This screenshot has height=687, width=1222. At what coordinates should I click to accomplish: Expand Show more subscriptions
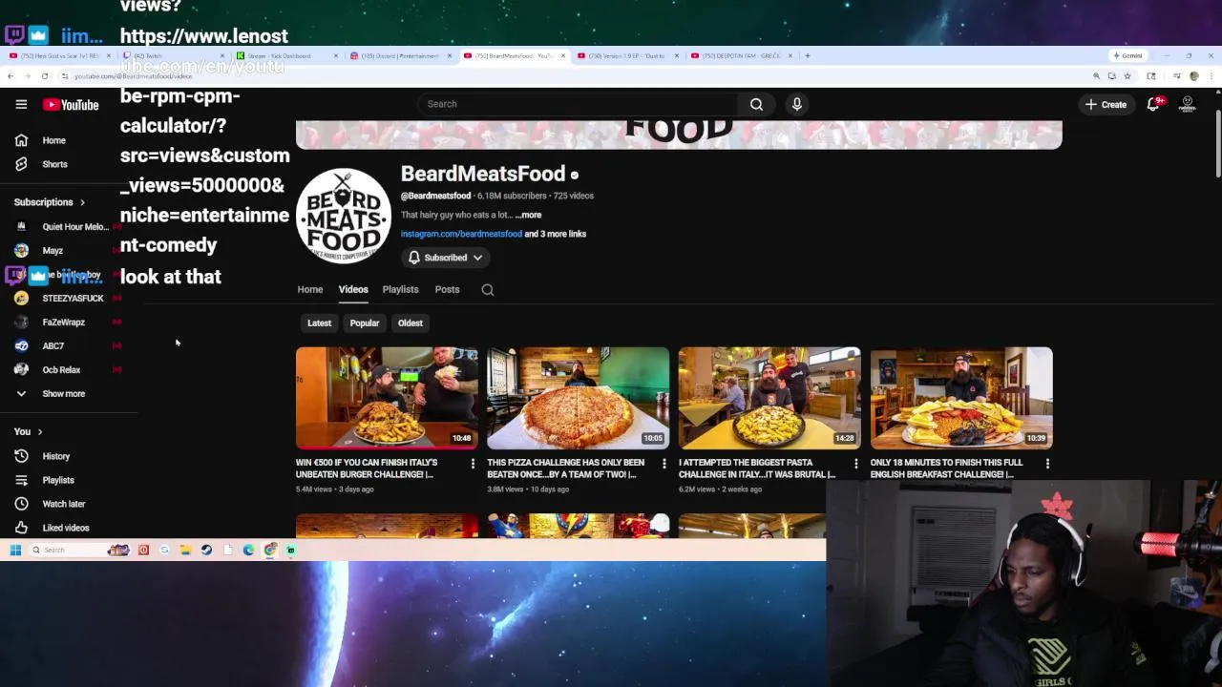pos(63,393)
